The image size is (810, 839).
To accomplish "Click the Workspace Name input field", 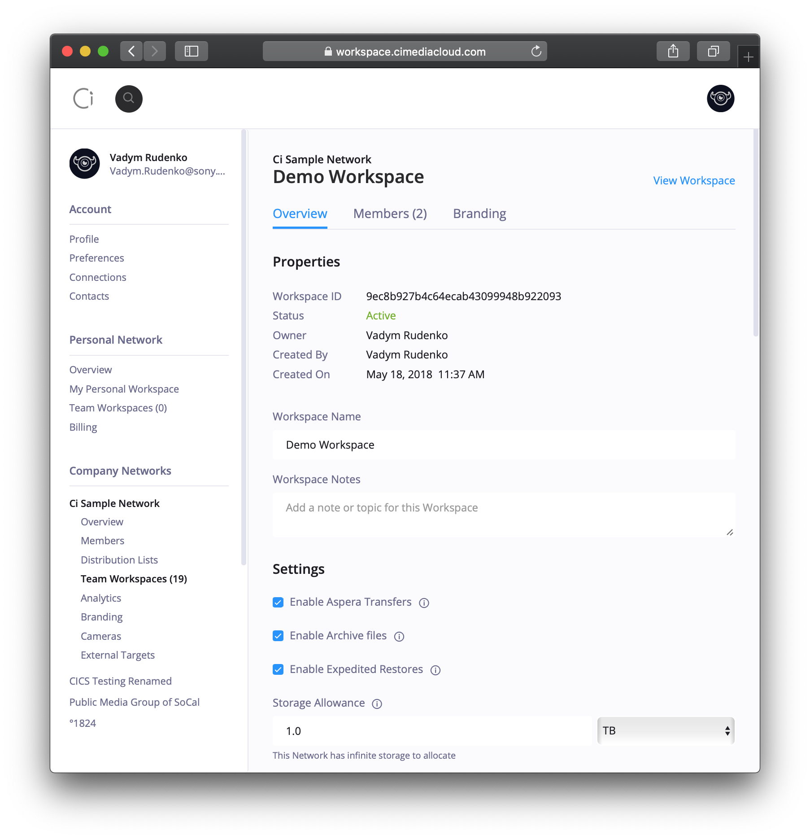I will tap(504, 445).
